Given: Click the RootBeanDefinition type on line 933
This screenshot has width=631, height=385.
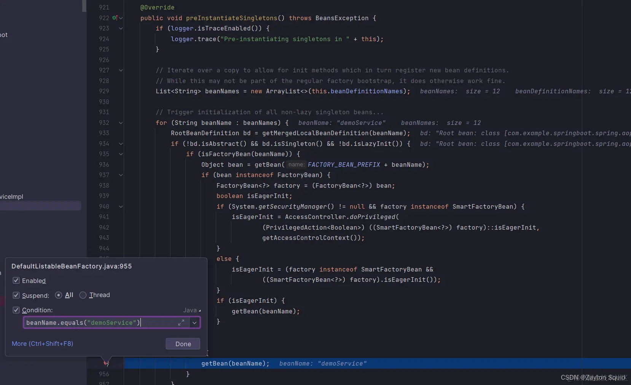Looking at the screenshot, I should 205,133.
